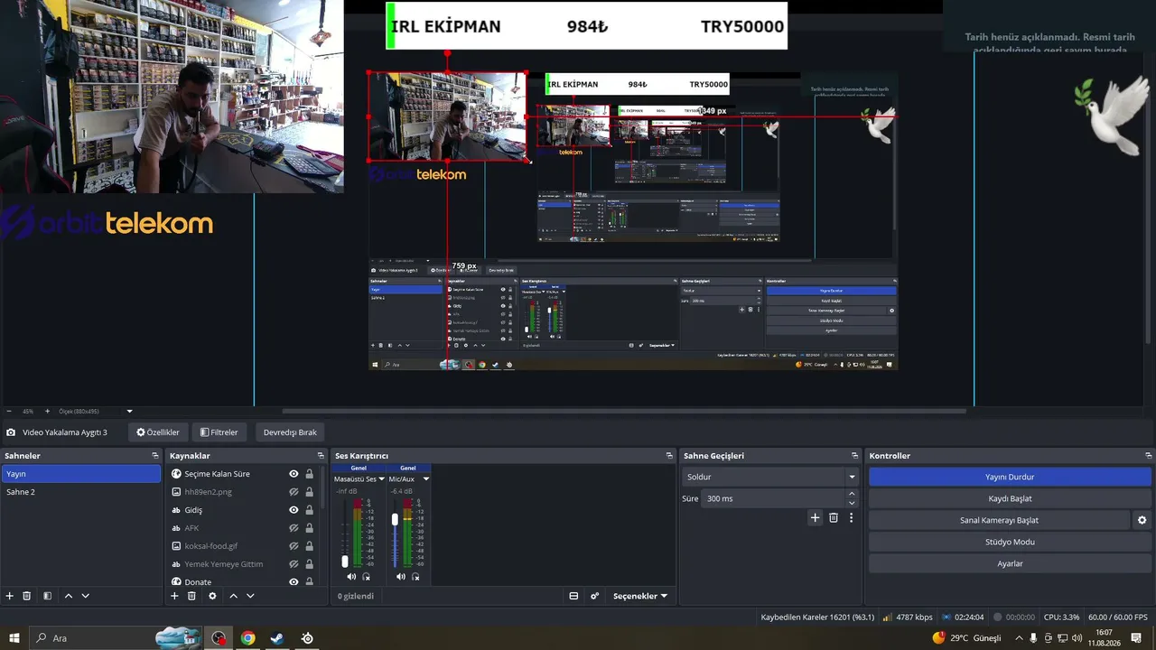Open advanced audio properties gears icon
Viewport: 1156px width, 650px height.
click(594, 596)
